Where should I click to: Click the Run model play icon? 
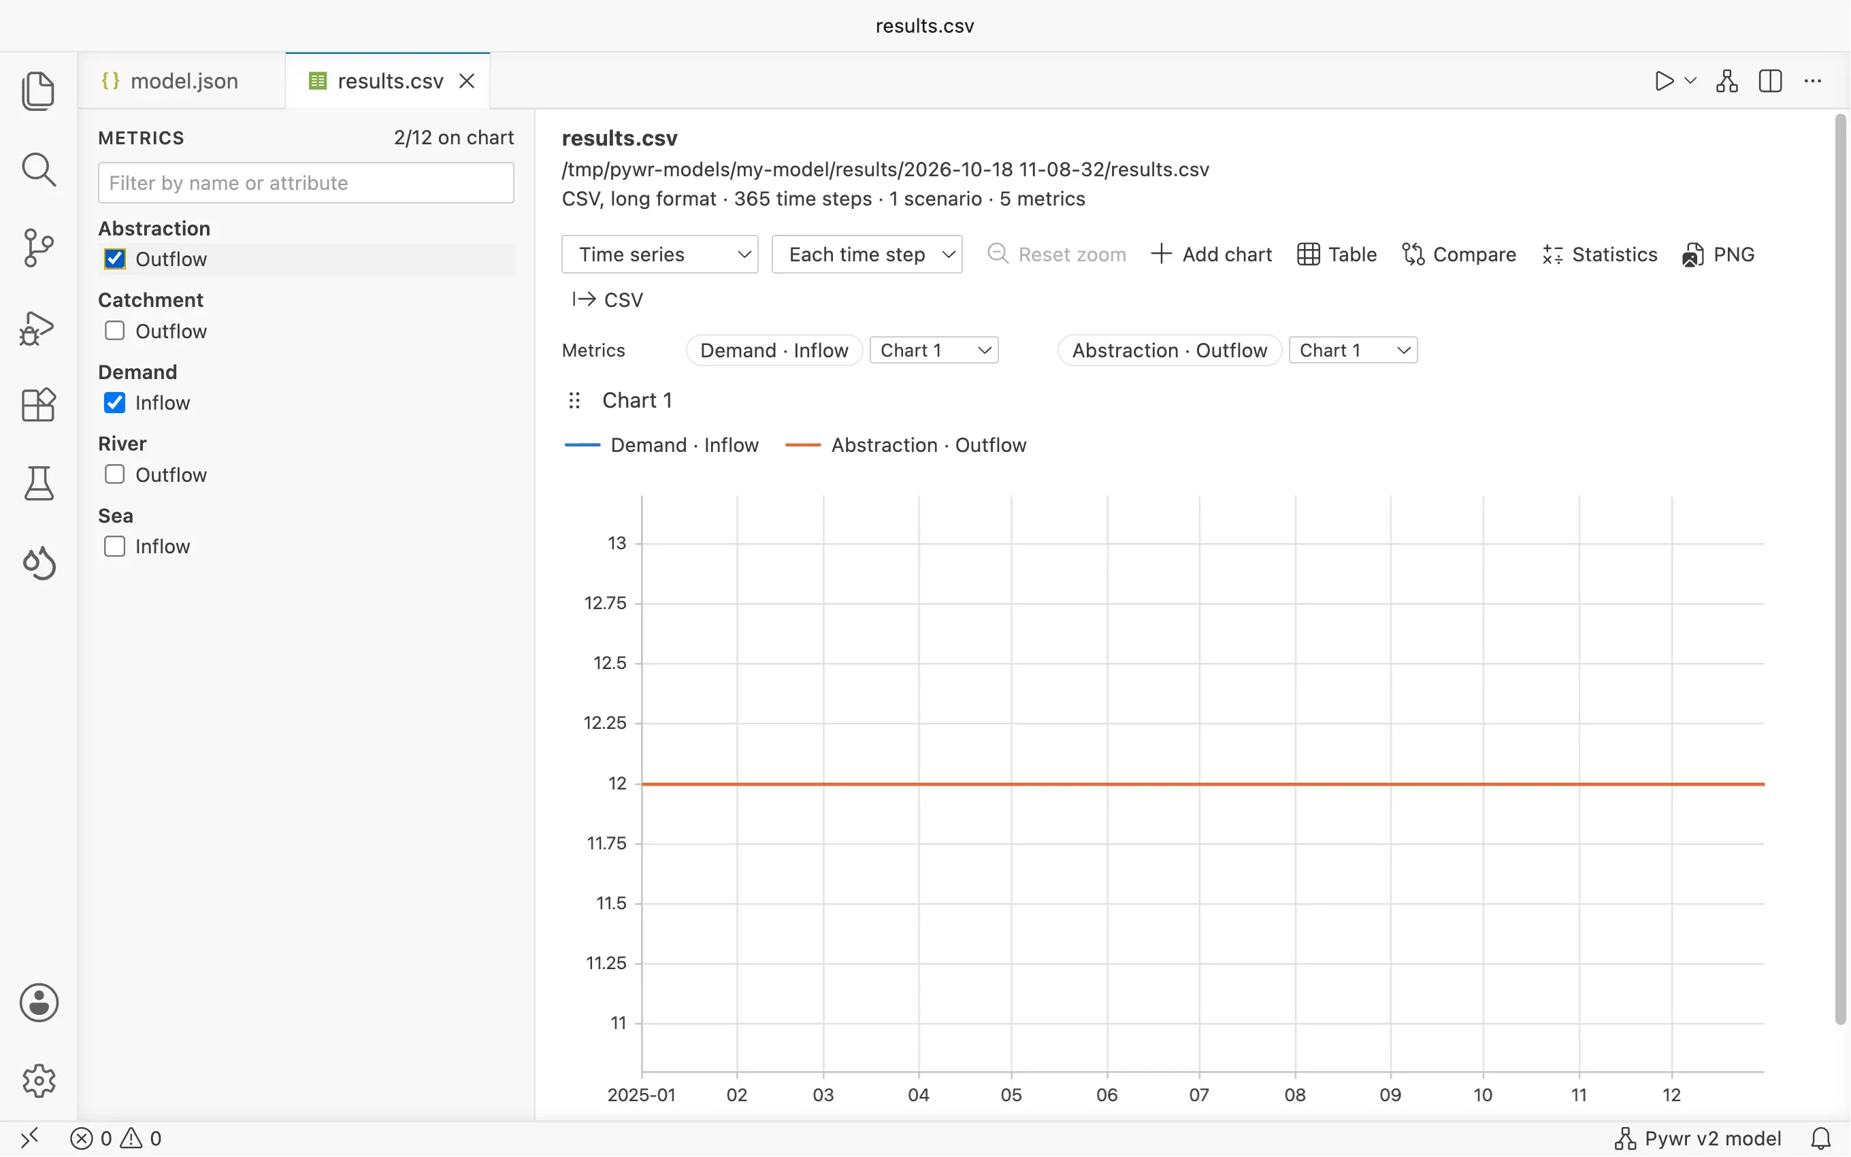pos(1663,81)
